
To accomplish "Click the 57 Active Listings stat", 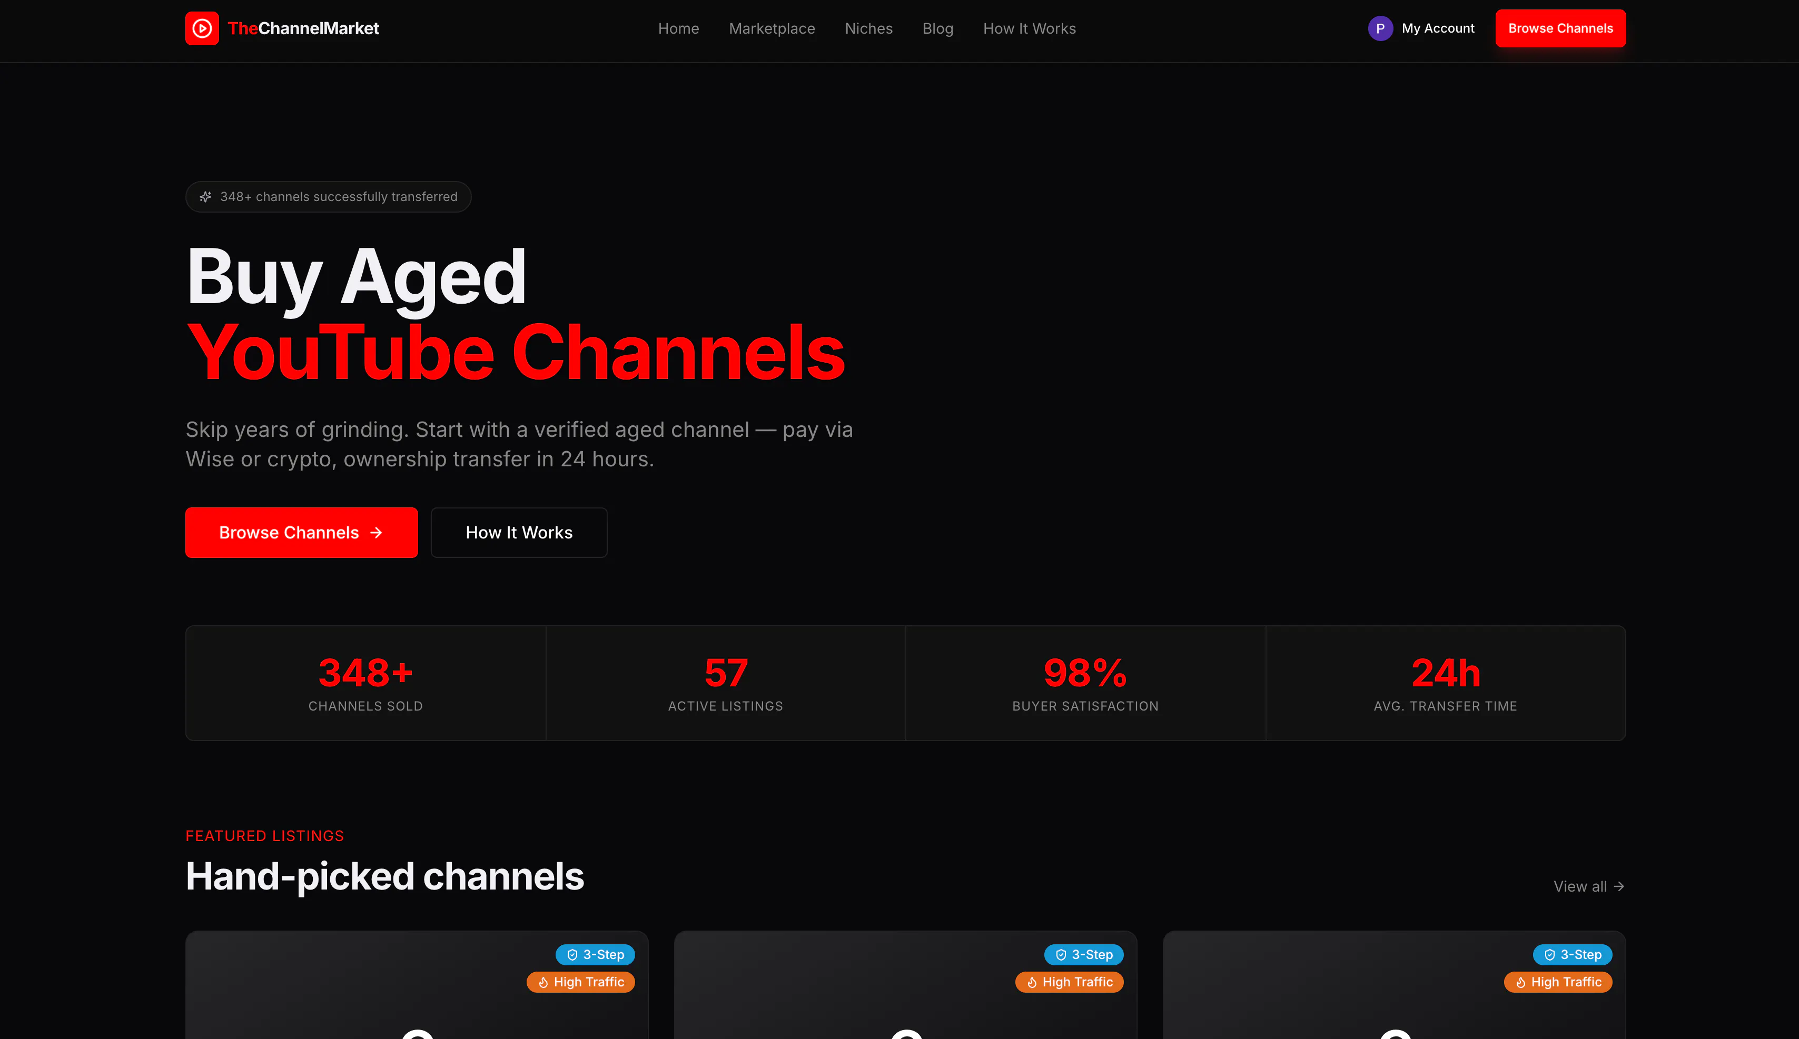I will pos(725,683).
